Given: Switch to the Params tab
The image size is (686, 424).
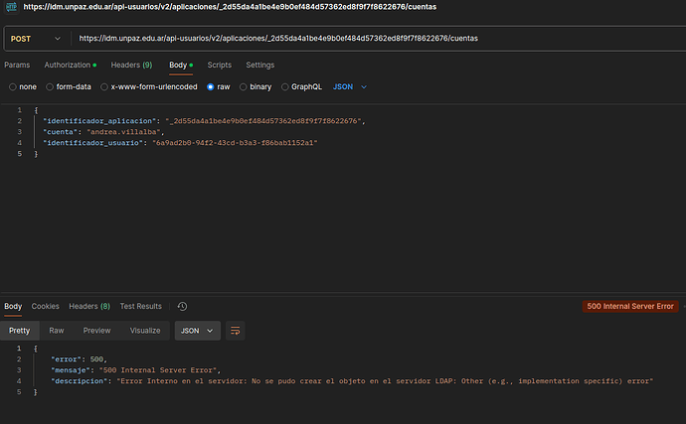Looking at the screenshot, I should (17, 65).
